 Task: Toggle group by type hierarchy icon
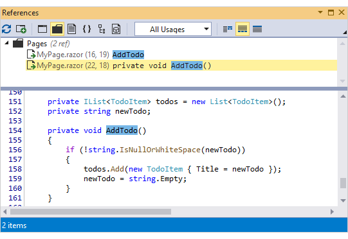point(102,29)
